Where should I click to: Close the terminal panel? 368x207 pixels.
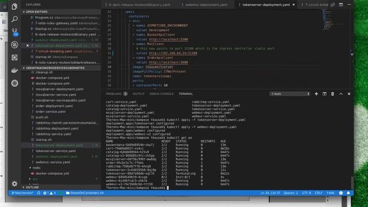point(349,94)
